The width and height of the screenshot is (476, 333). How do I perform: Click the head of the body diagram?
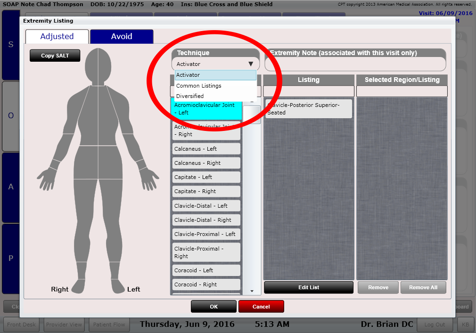[x=98, y=61]
